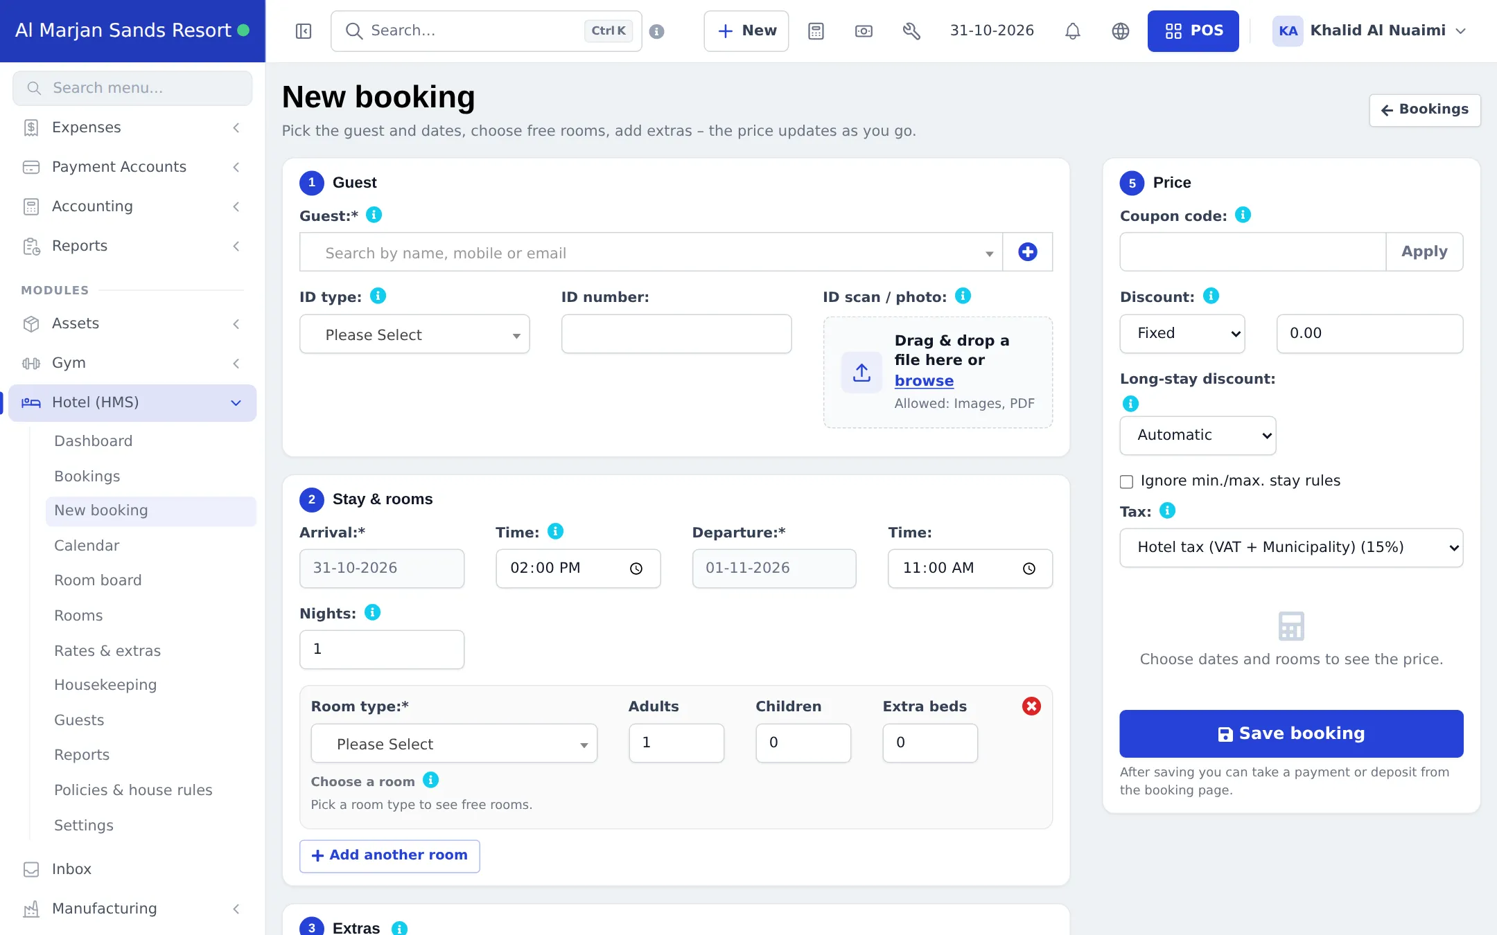Show info for arrival Time field
This screenshot has height=935, width=1497.
tap(555, 531)
